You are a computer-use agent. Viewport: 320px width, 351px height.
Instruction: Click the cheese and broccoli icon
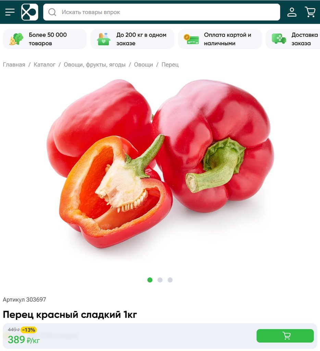16,39
